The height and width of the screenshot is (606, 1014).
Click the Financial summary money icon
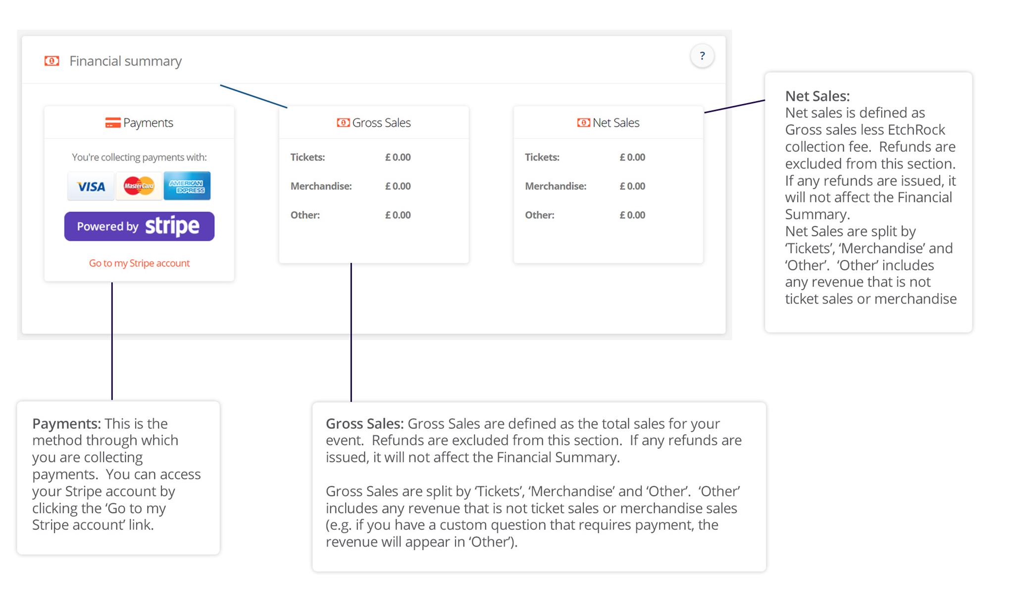(x=51, y=61)
